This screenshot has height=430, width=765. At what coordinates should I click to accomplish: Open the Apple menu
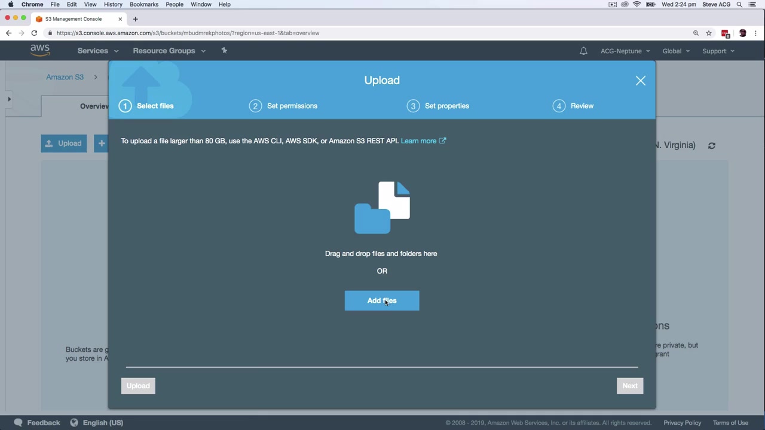pyautogui.click(x=11, y=4)
